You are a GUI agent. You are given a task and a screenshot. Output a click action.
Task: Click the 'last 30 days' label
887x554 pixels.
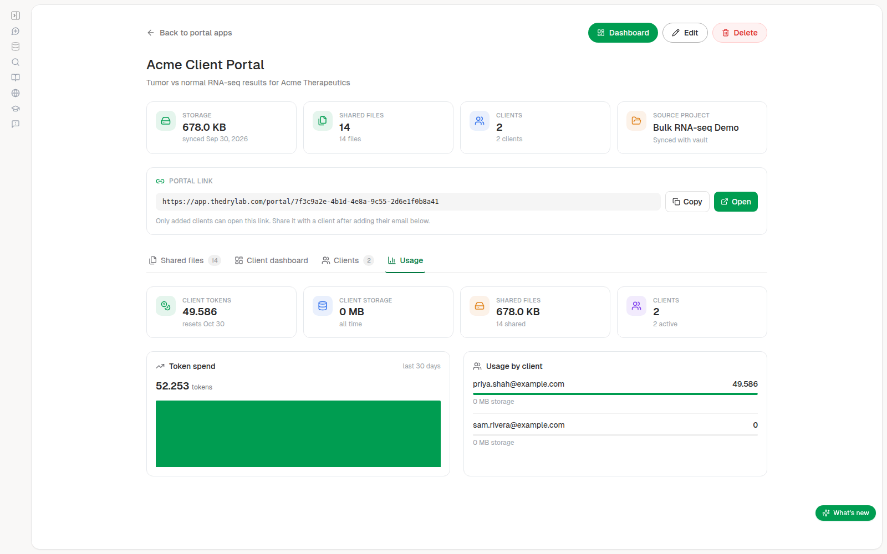(x=421, y=366)
